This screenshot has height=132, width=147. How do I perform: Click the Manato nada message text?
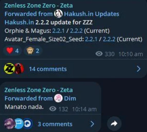click(24, 107)
